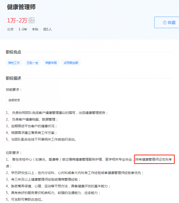Click the 健康管理师 job title
The width and height of the screenshot is (179, 203).
(x=21, y=7)
